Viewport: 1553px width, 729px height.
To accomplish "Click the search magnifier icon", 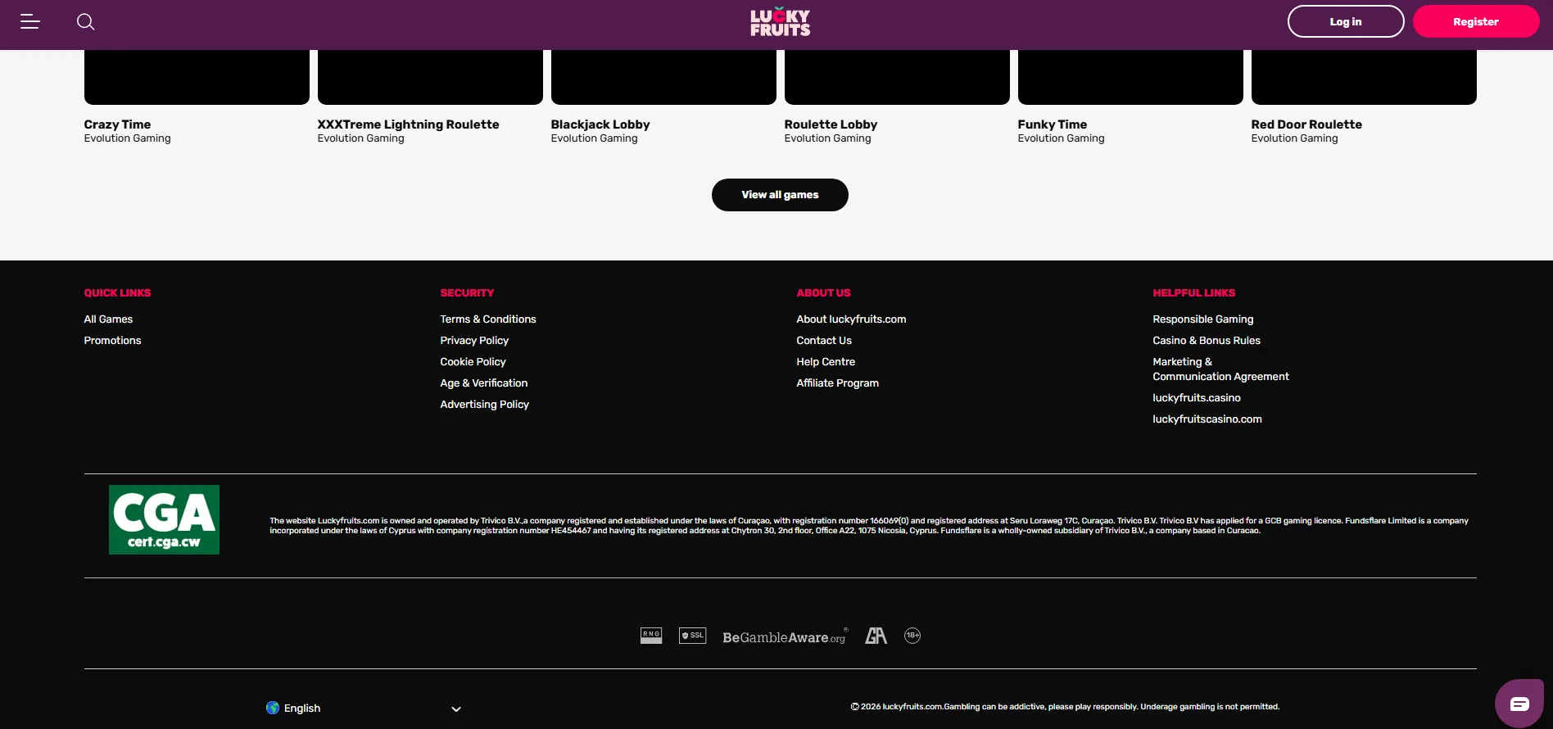I will [86, 22].
